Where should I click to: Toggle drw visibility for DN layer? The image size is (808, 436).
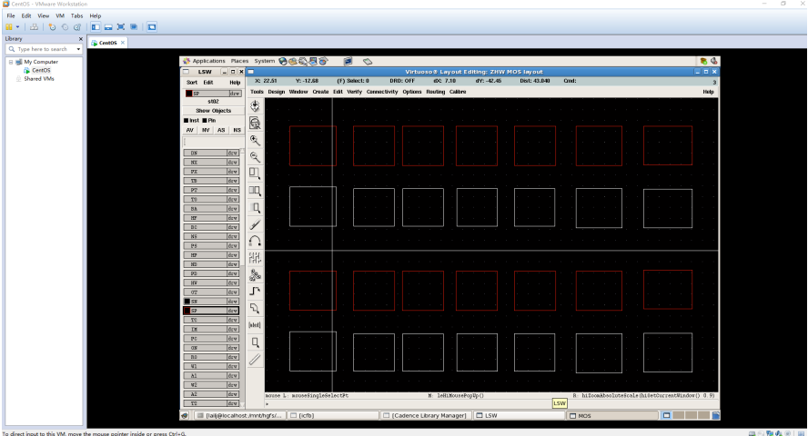pyautogui.click(x=233, y=153)
